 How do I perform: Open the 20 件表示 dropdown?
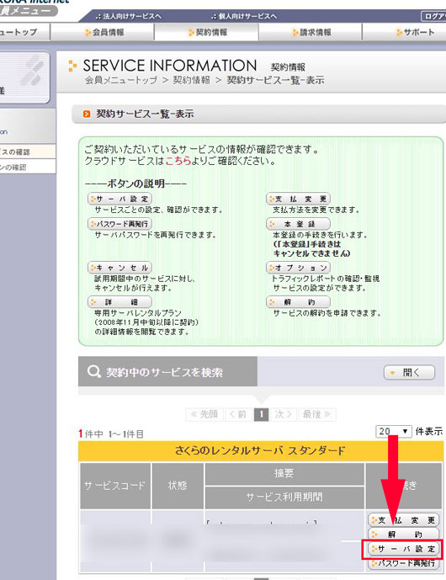click(394, 431)
